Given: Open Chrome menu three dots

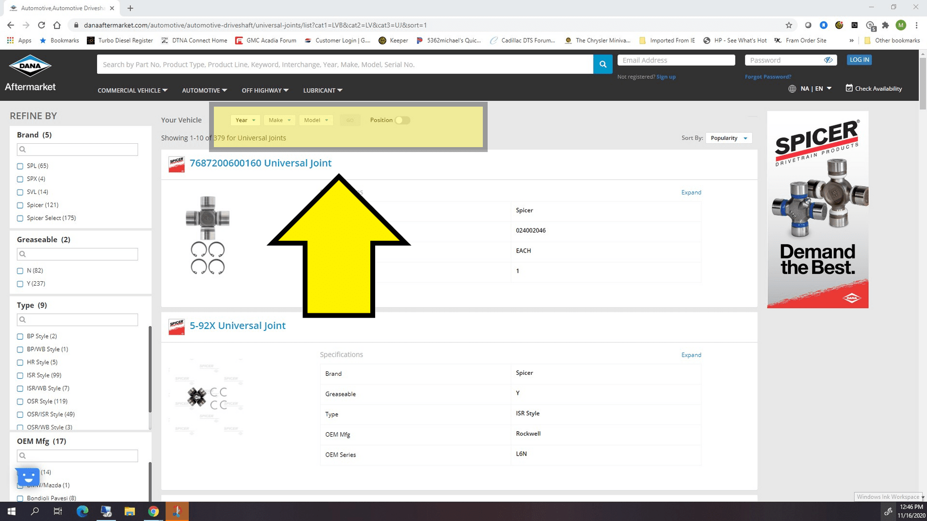Looking at the screenshot, I should tap(917, 25).
